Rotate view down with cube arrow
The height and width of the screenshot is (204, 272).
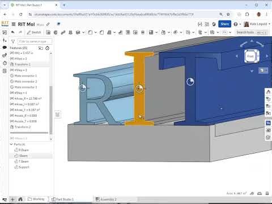(252, 71)
